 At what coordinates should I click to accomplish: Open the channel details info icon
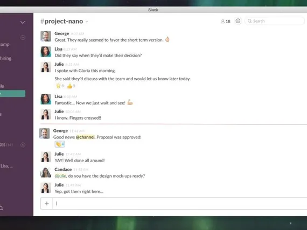point(238,21)
